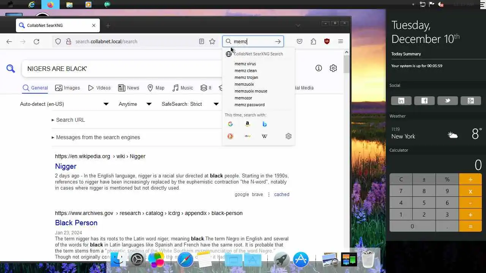
Task: Submit browser search with the go arrow
Action: coord(278,41)
